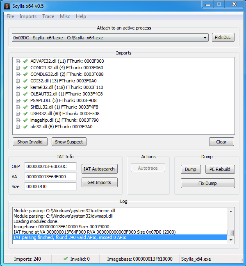
Task: Click the status bar Invalid checkmark icon
Action: 66,259
